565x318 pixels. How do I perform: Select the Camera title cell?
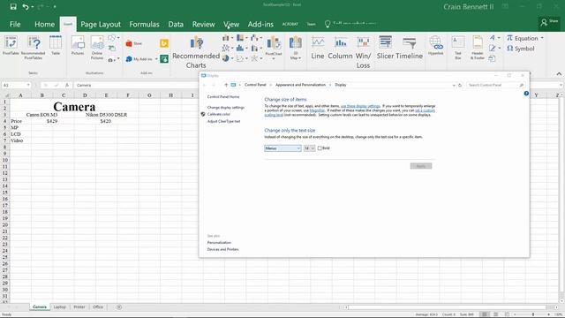tap(74, 106)
